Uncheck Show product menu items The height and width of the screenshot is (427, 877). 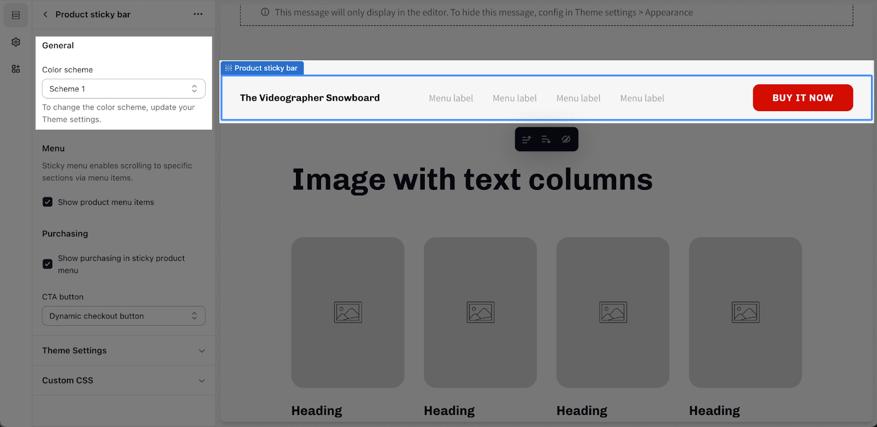48,202
